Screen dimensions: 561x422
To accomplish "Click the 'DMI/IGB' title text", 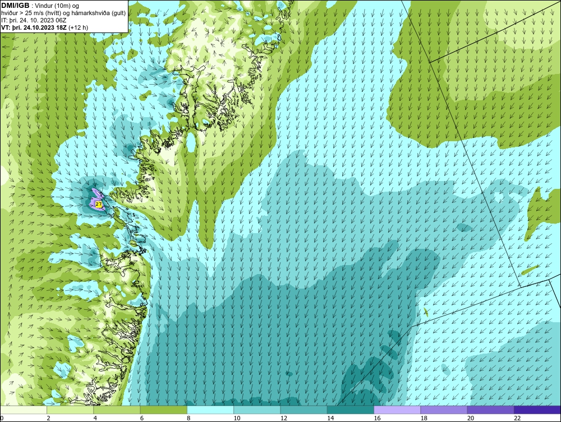I will click(15, 6).
